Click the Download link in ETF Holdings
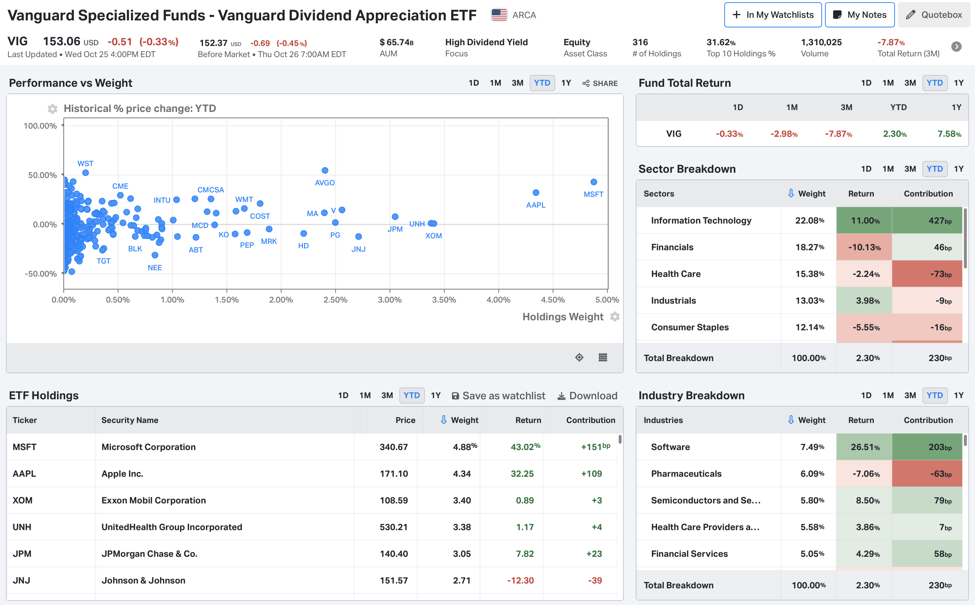 pos(587,396)
